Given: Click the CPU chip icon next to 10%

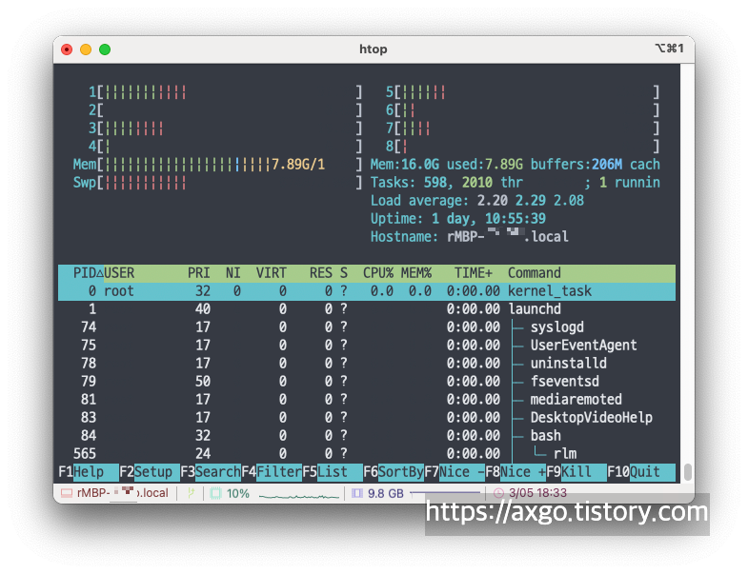Looking at the screenshot, I should tap(216, 493).
